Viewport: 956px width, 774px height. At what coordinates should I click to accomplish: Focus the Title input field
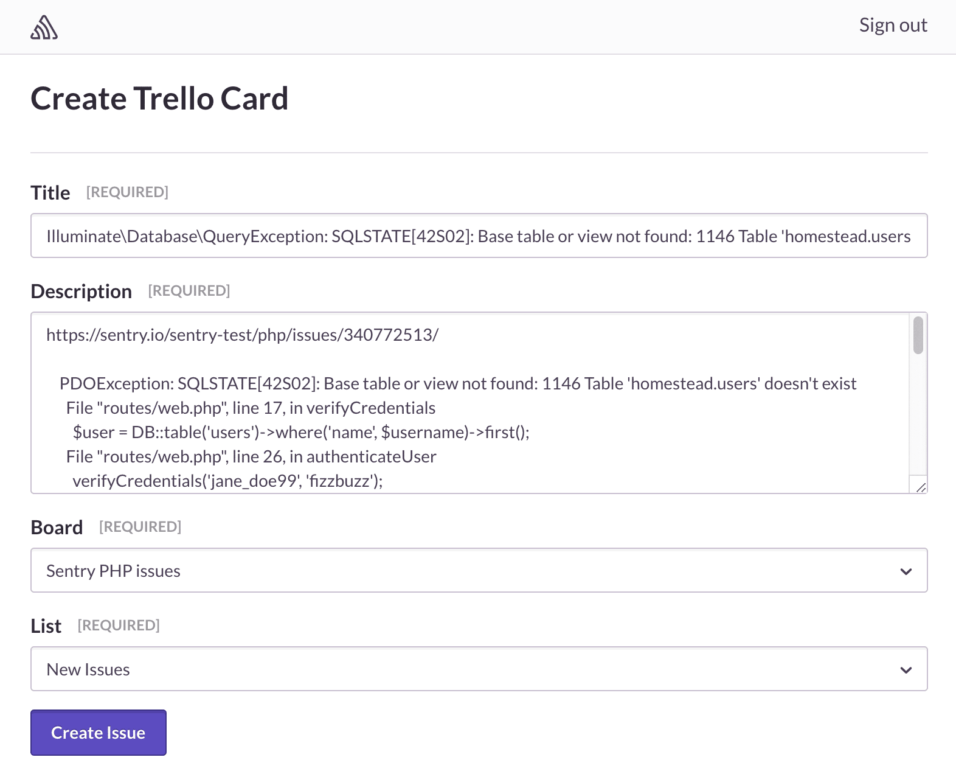(x=479, y=236)
